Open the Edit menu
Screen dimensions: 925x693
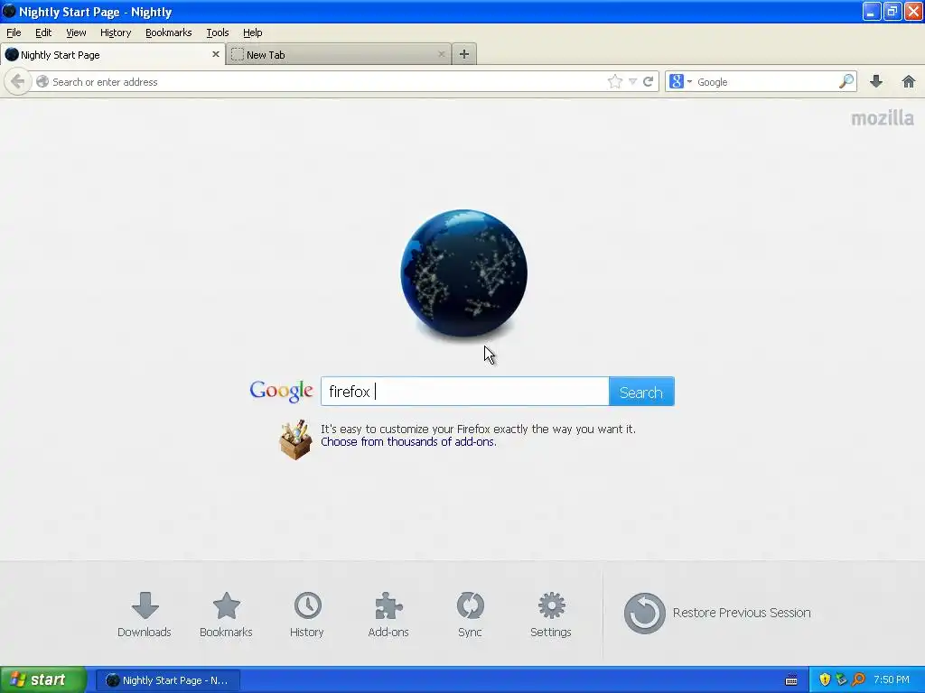(43, 32)
